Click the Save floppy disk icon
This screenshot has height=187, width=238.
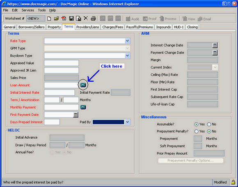click(x=71, y=18)
